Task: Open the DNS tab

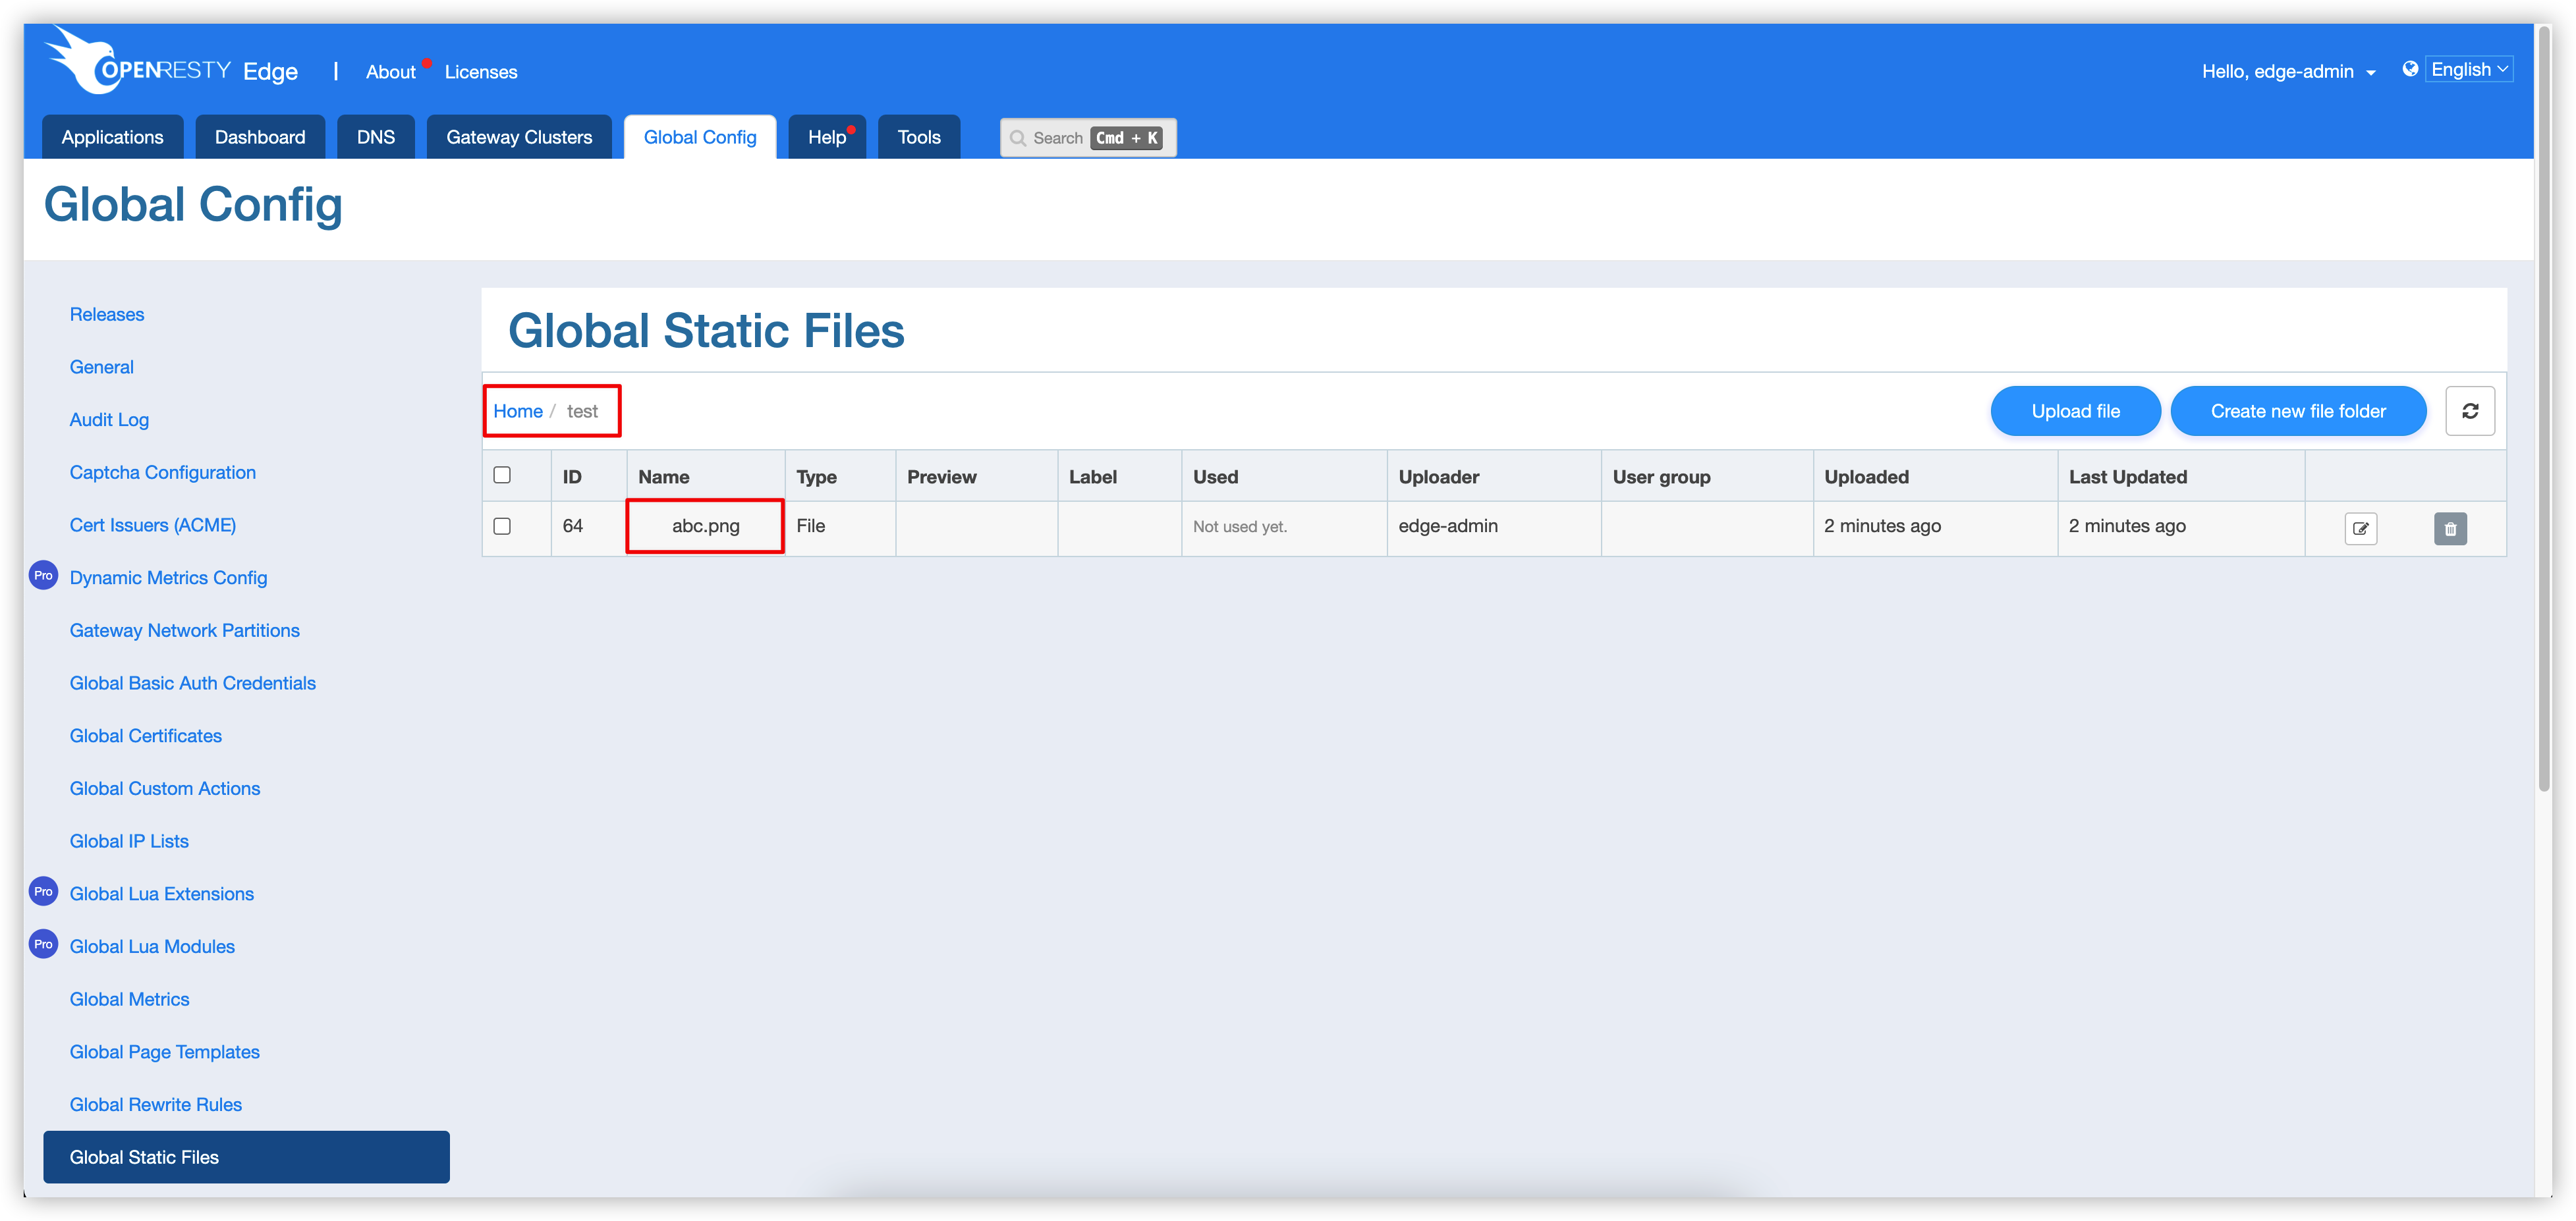Action: [x=376, y=137]
